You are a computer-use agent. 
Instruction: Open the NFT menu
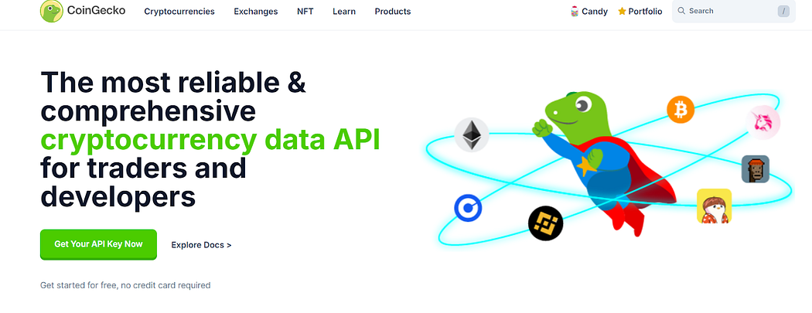pos(305,12)
